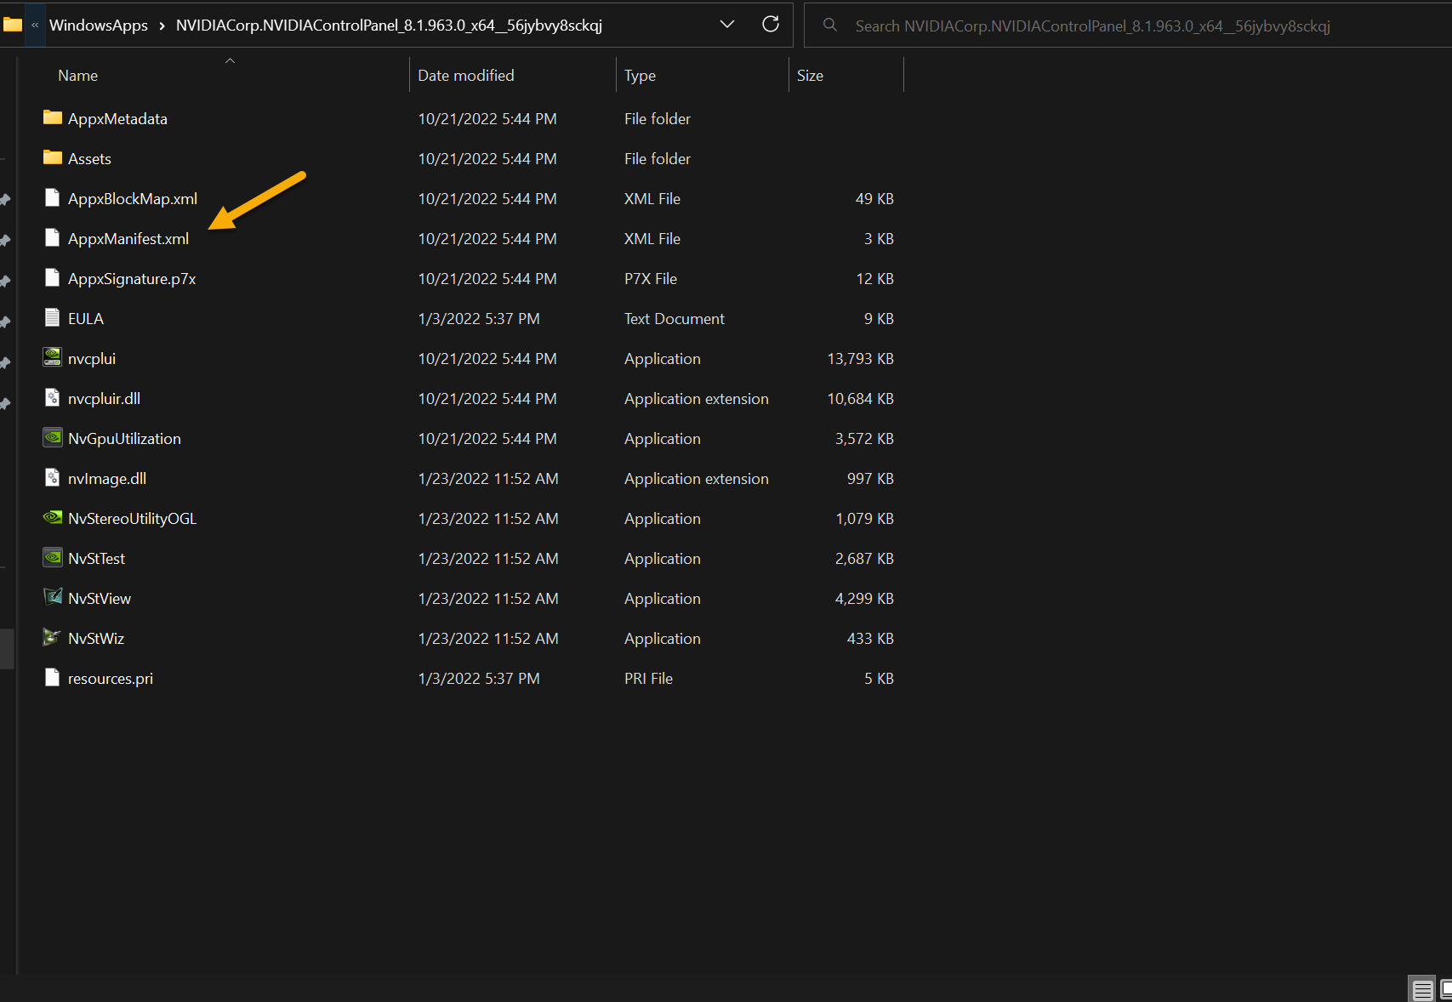
Task: Select the resources.pri file name
Action: click(111, 679)
